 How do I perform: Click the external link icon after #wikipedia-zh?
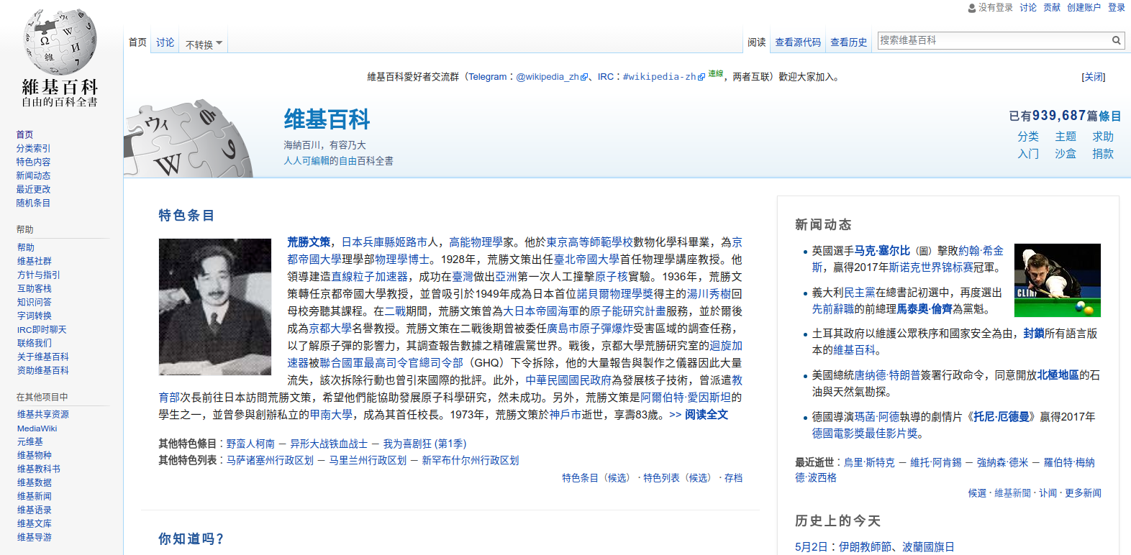(701, 78)
